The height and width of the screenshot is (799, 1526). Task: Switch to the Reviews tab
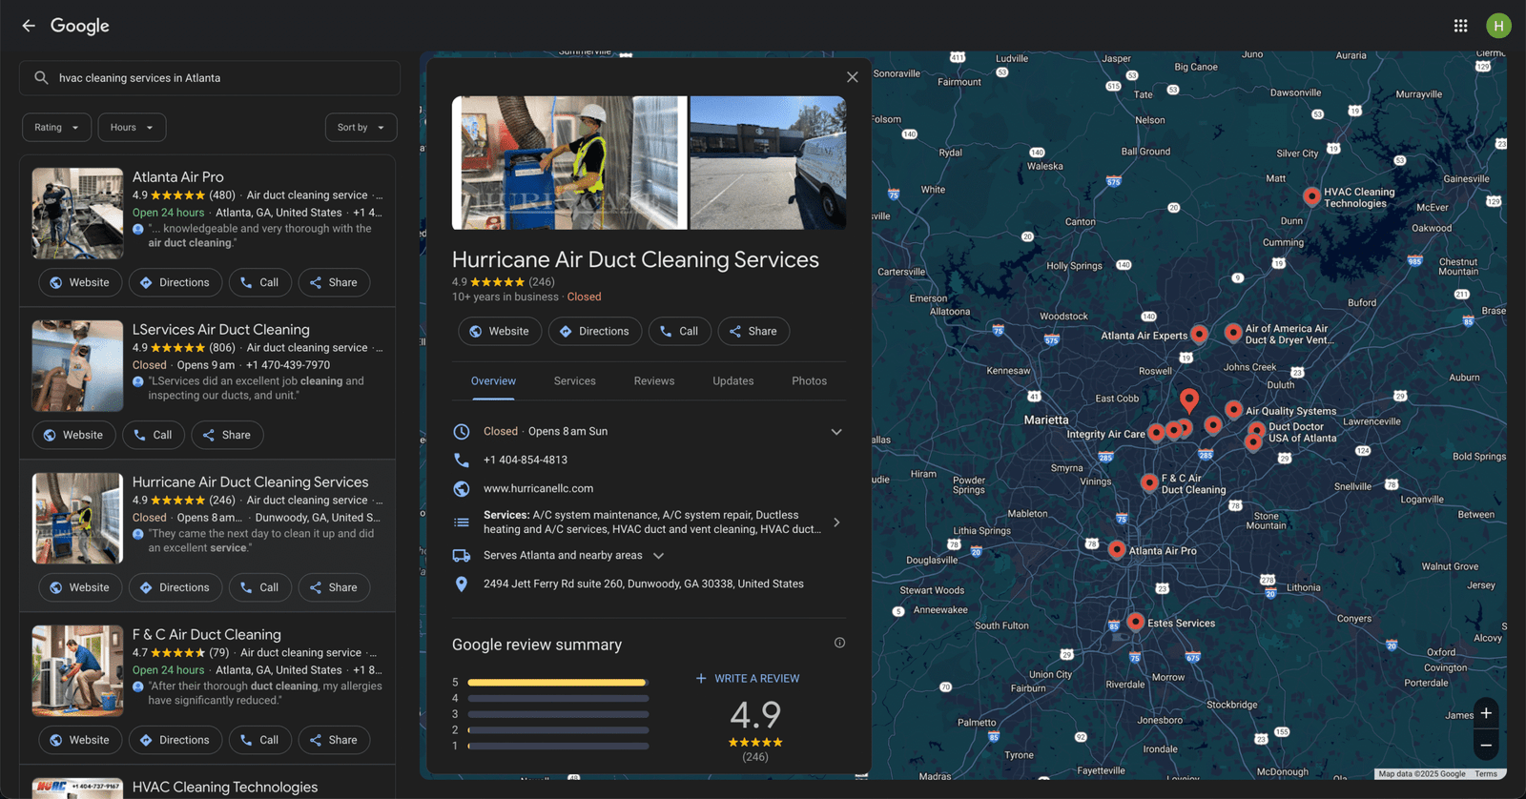click(654, 381)
